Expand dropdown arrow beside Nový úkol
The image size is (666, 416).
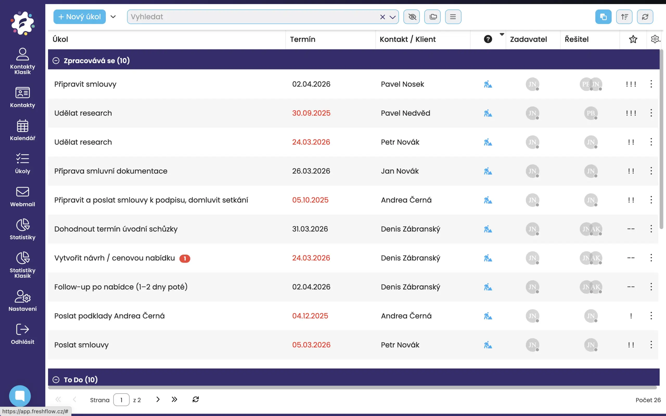(x=113, y=17)
